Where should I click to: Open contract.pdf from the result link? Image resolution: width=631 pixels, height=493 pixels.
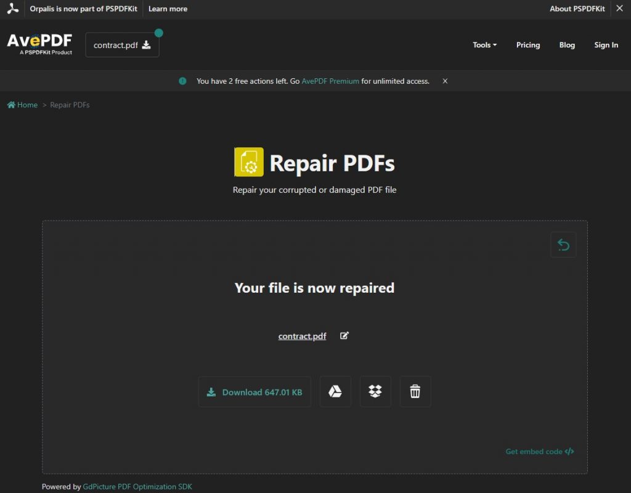302,335
